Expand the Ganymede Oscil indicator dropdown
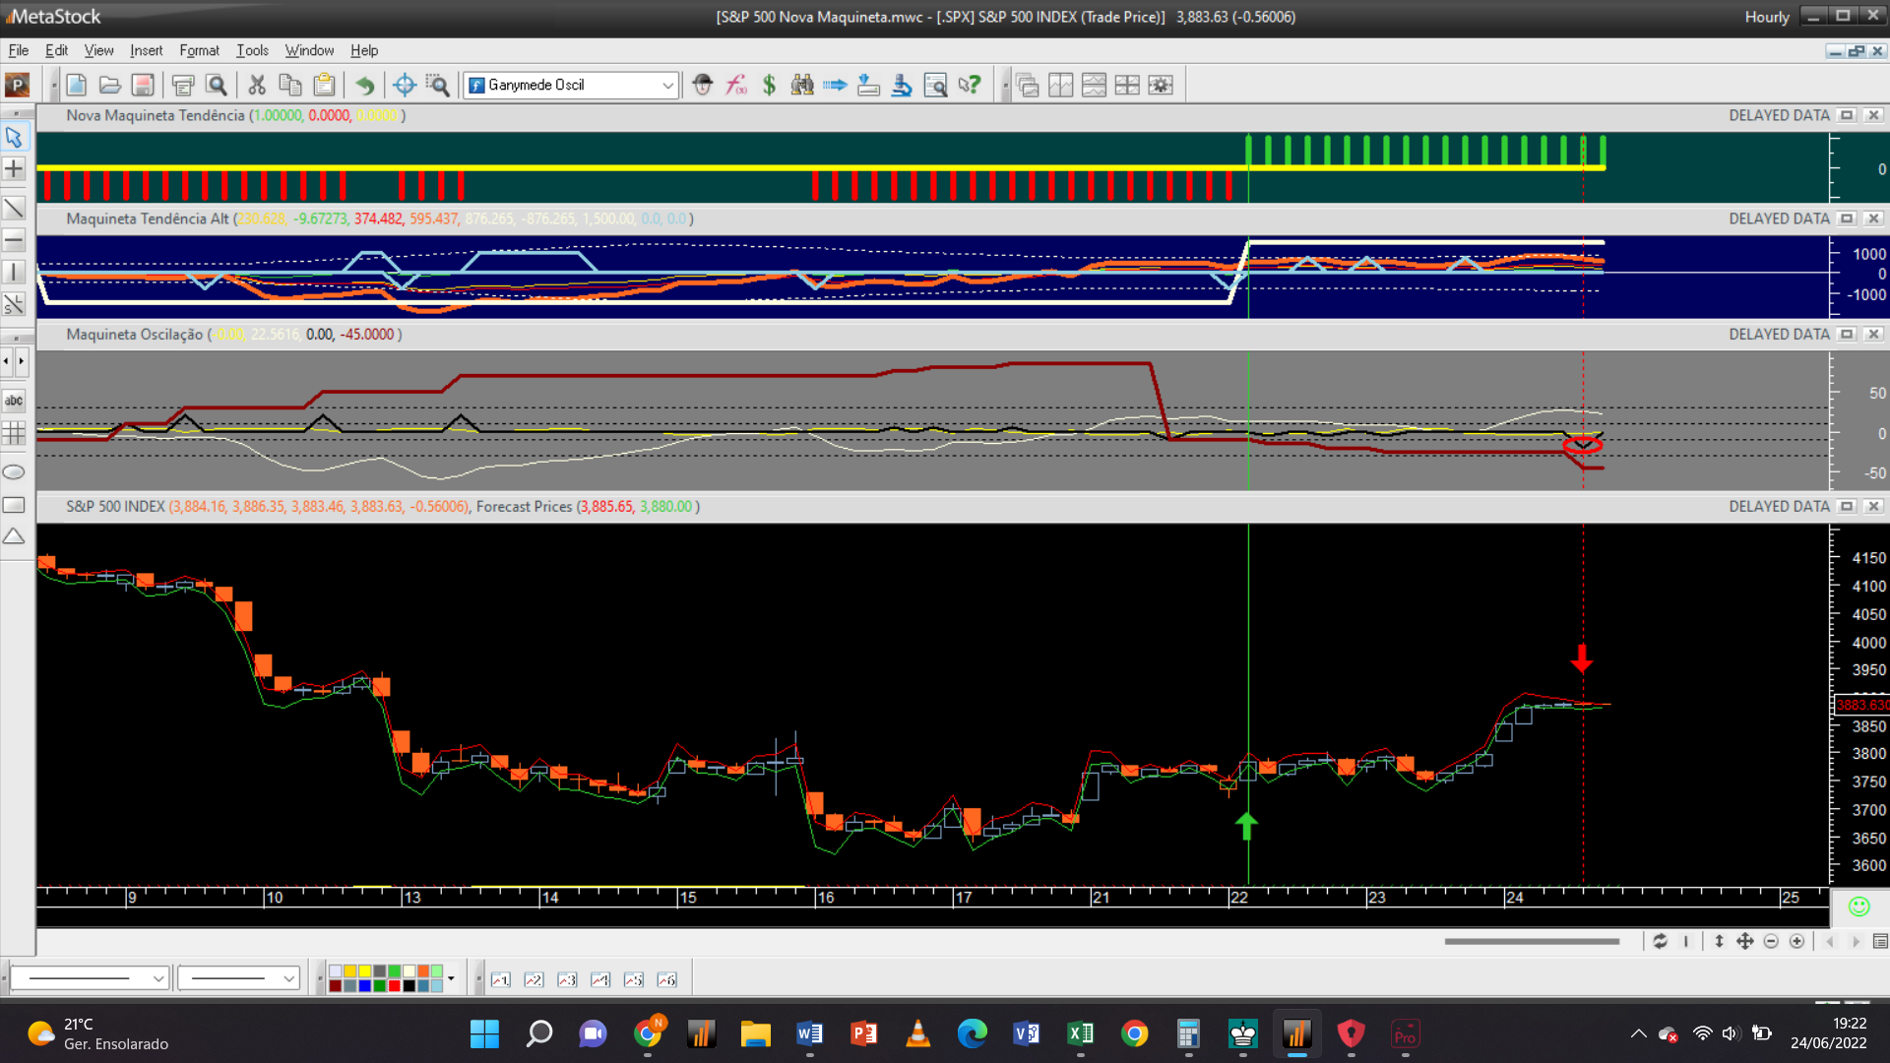This screenshot has width=1890, height=1063. [x=667, y=86]
